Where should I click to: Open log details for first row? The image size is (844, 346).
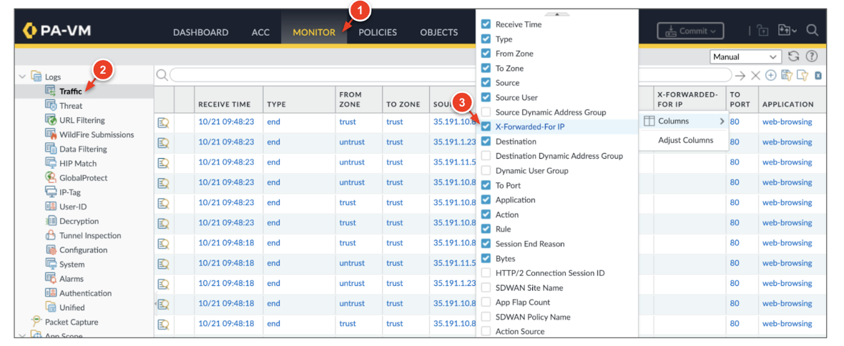point(163,122)
